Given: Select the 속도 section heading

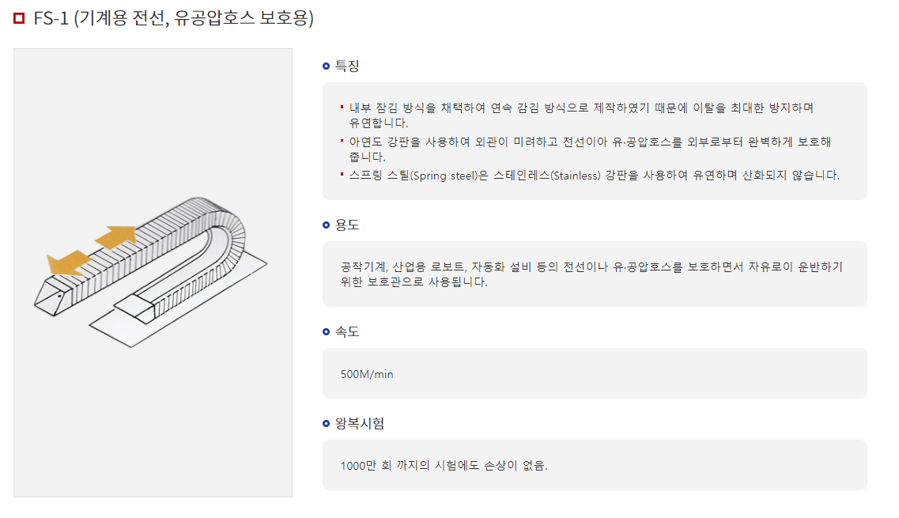Looking at the screenshot, I should 347,332.
